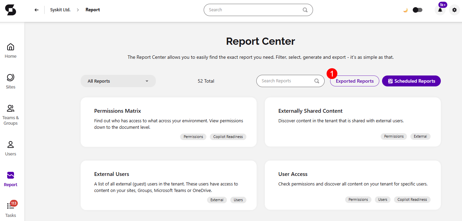Open Report in sidebar
The image size is (462, 221).
click(11, 179)
